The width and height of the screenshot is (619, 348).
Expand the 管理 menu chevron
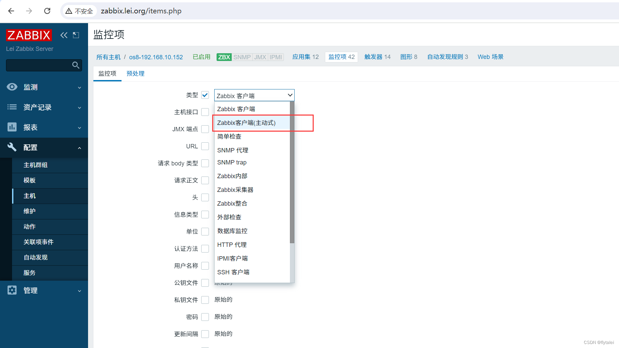tap(79, 291)
